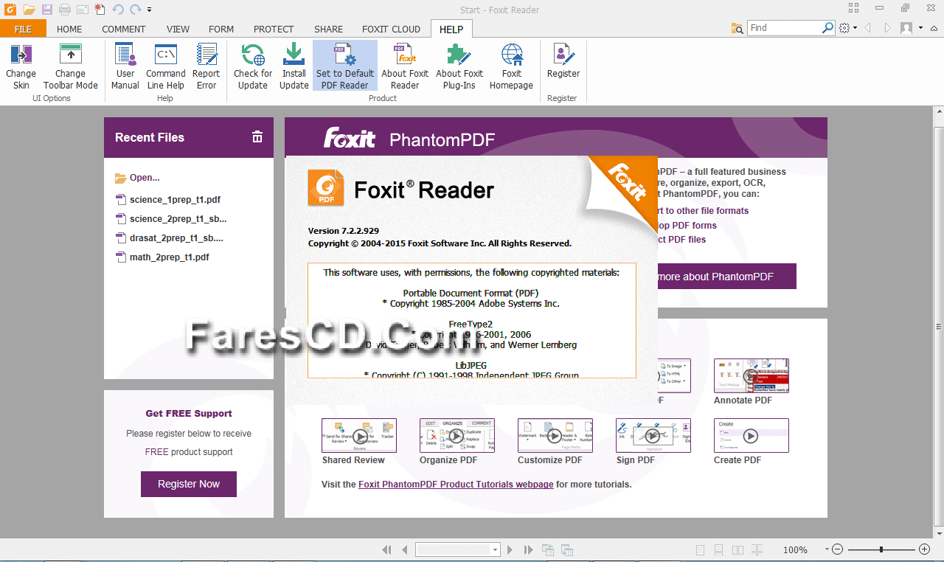Image resolution: width=944 pixels, height=562 pixels.
Task: Open About Foxit Plug-Ins
Action: click(x=459, y=66)
